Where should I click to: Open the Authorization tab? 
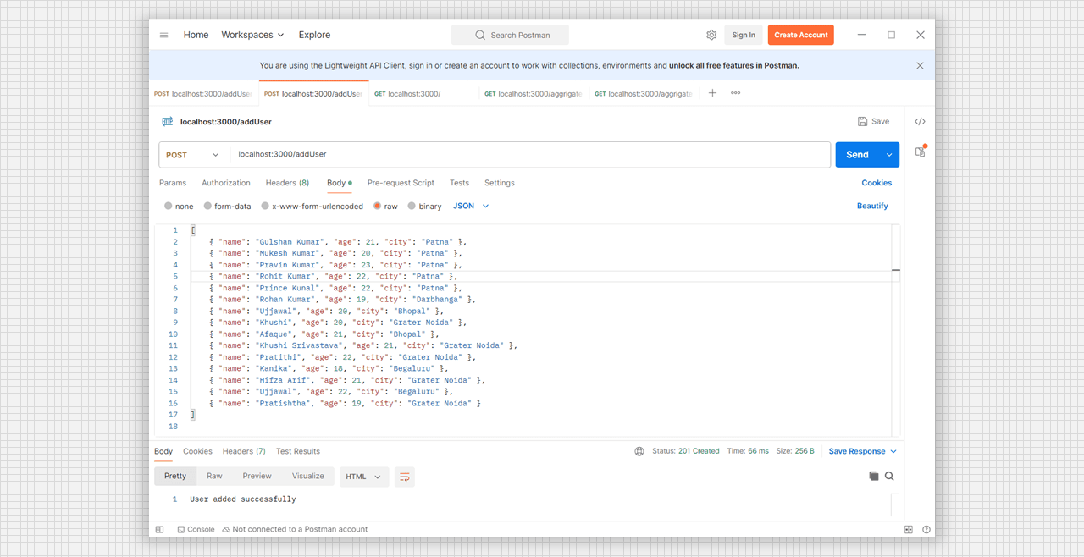pos(226,183)
